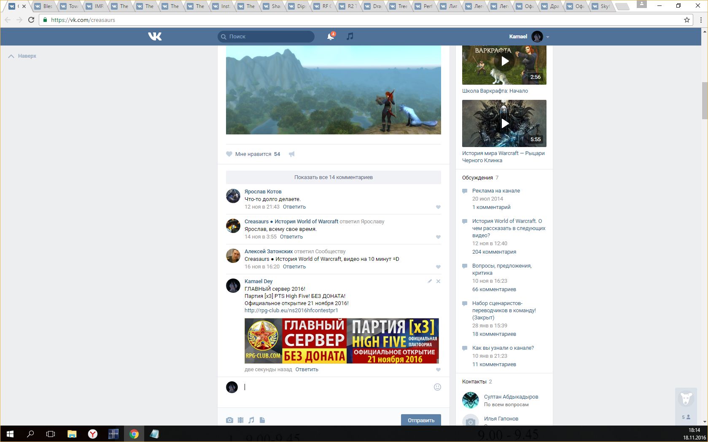708x442 pixels.
Task: Focus the Поиск search field
Action: [266, 37]
